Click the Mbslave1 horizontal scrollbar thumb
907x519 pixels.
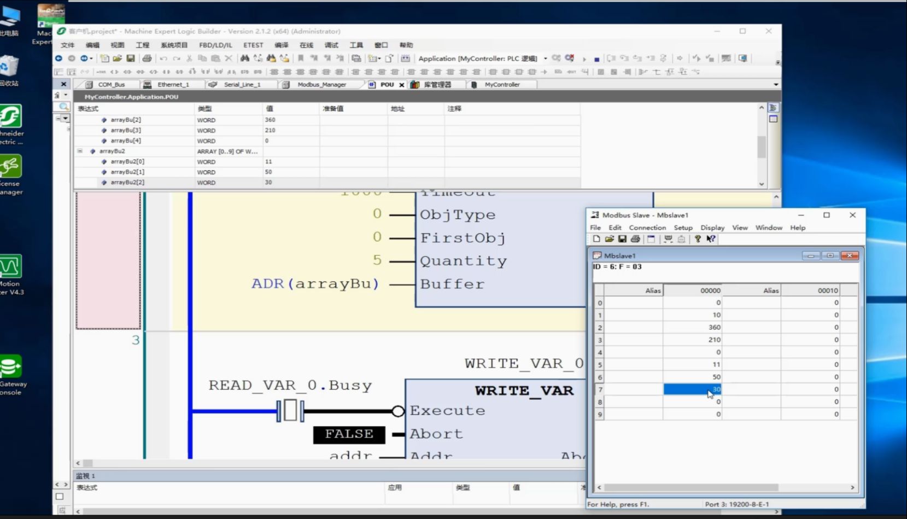coord(691,487)
